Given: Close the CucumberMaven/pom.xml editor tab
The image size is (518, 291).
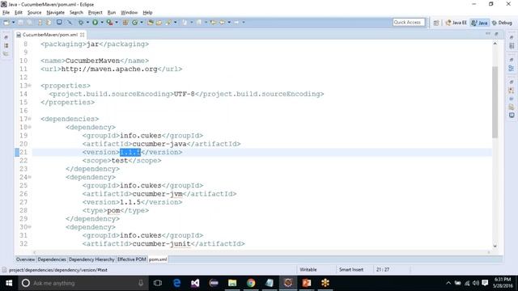Looking at the screenshot, I should point(82,35).
